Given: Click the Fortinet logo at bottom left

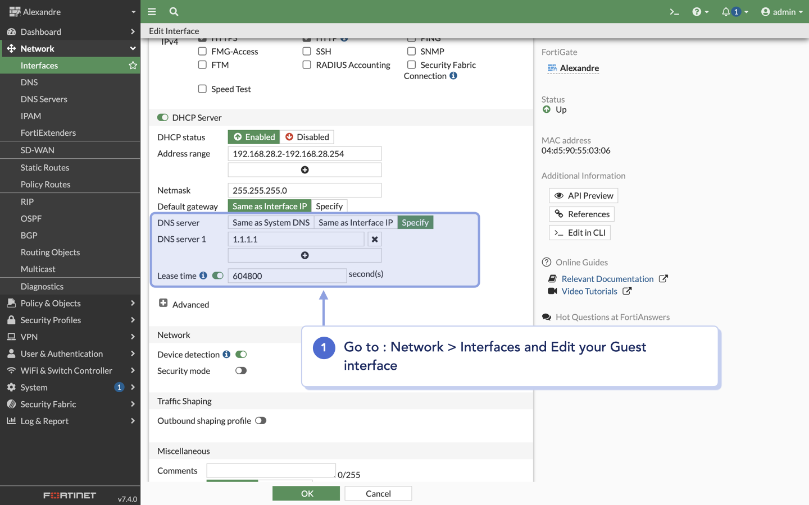Looking at the screenshot, I should (69, 495).
